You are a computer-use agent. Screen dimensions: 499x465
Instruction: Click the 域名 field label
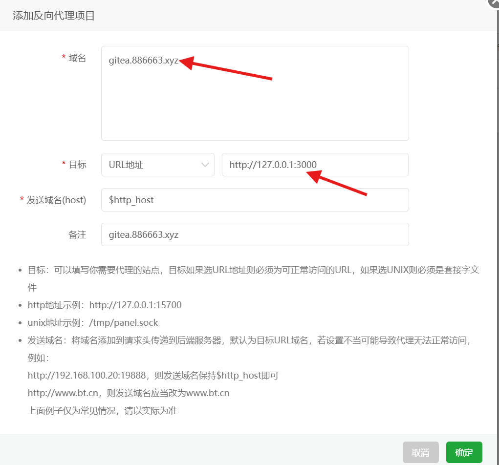point(77,58)
